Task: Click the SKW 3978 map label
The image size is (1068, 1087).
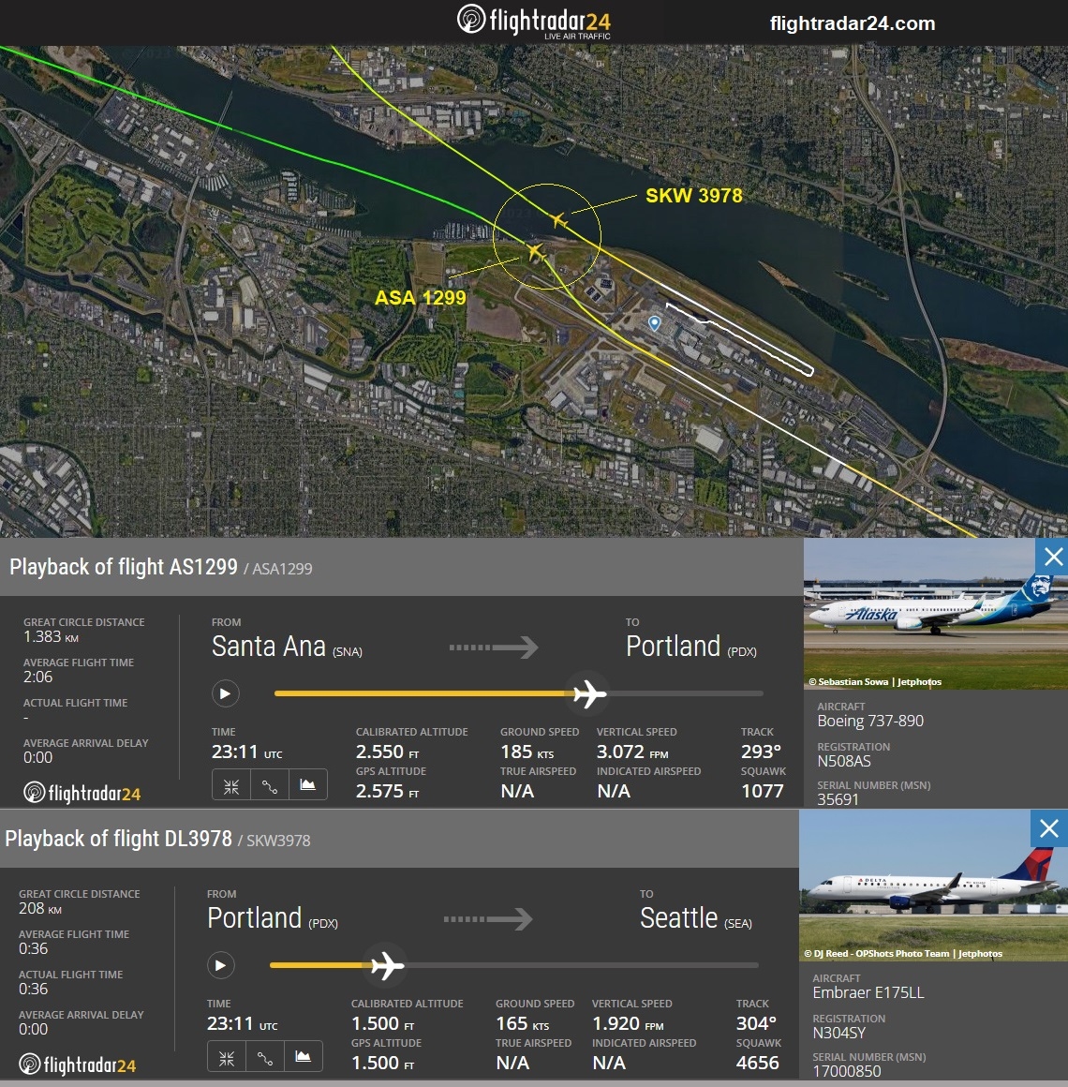Action: (694, 196)
